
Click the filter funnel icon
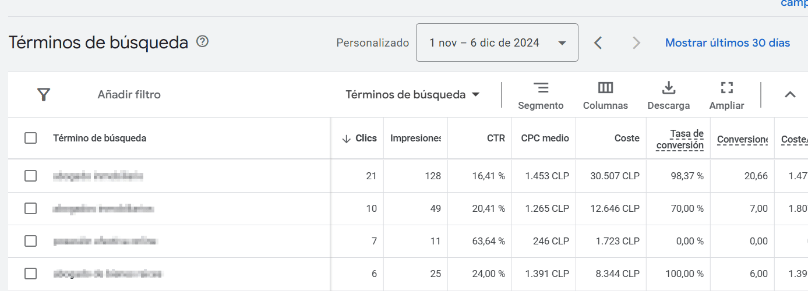pyautogui.click(x=43, y=95)
